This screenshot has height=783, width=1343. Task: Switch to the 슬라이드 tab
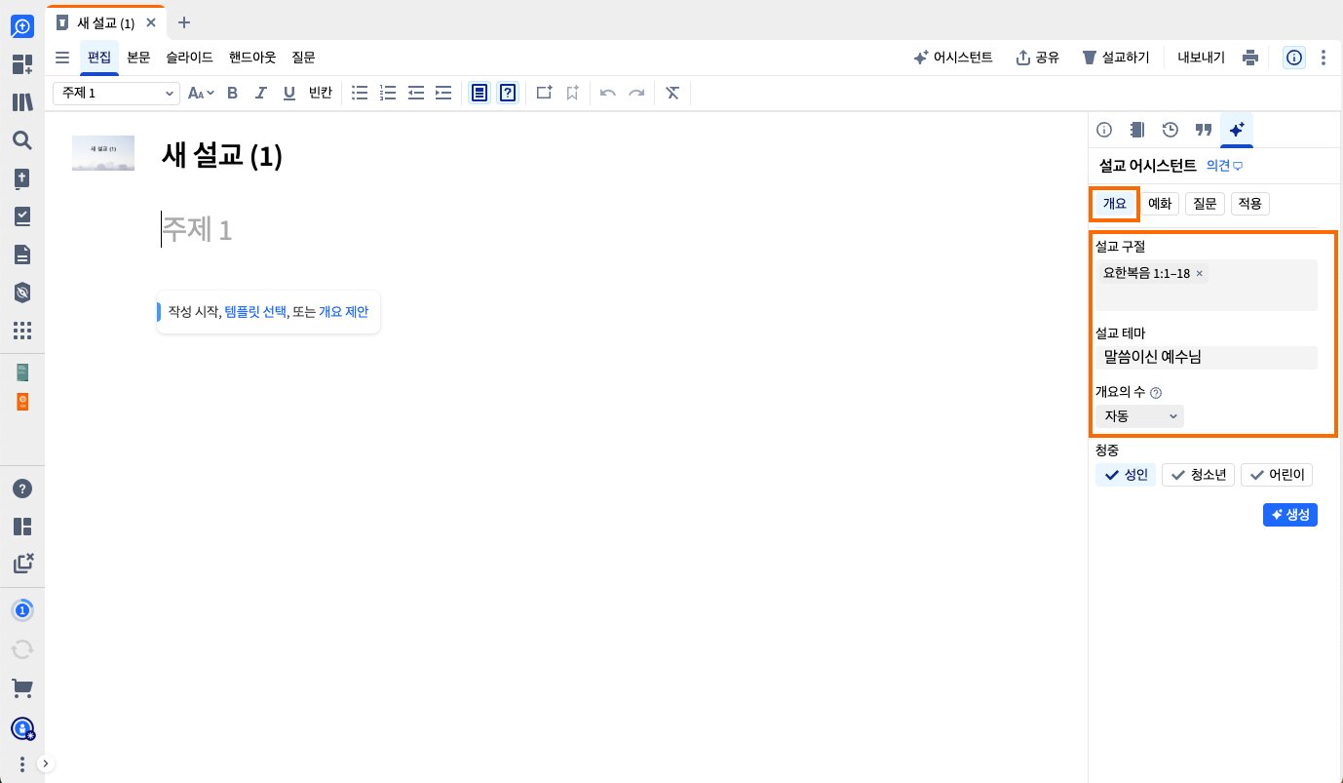pos(189,58)
